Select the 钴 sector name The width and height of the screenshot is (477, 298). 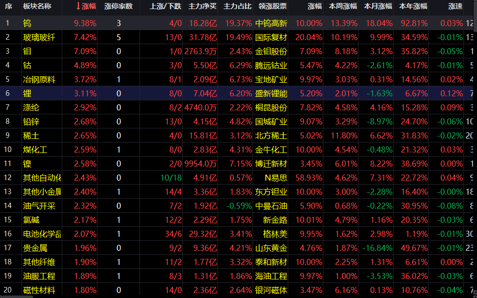coord(27,65)
